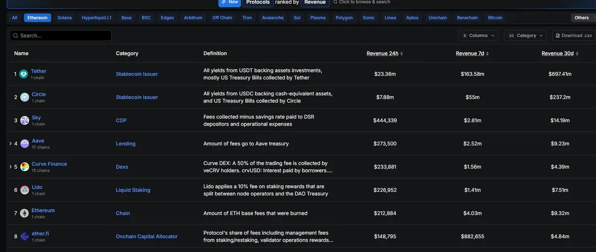Select the All chains tab
Image resolution: width=596 pixels, height=252 pixels.
(x=14, y=18)
